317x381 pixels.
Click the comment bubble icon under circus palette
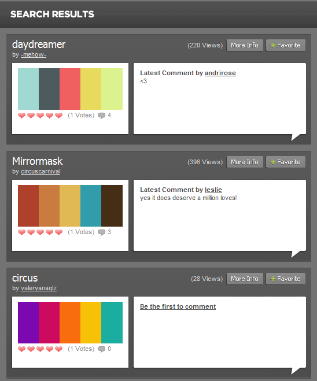pos(102,349)
